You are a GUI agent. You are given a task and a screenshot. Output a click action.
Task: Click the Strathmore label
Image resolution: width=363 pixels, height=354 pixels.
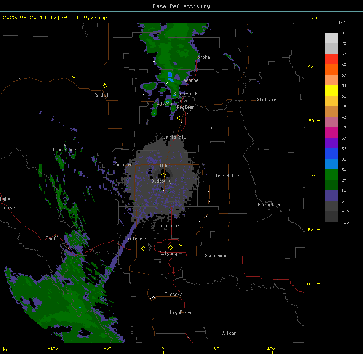tap(217, 256)
